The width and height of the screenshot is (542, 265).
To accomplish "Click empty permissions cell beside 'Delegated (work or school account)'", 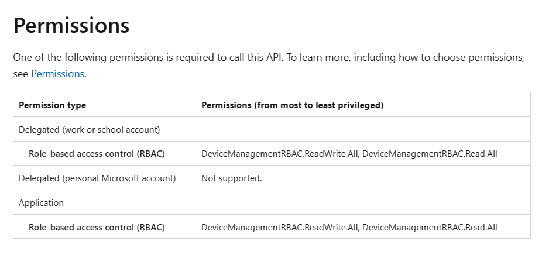I will coord(363,129).
